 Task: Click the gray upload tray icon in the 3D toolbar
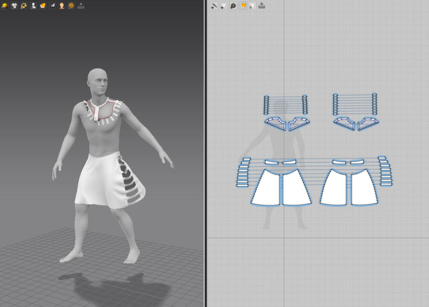81,5
